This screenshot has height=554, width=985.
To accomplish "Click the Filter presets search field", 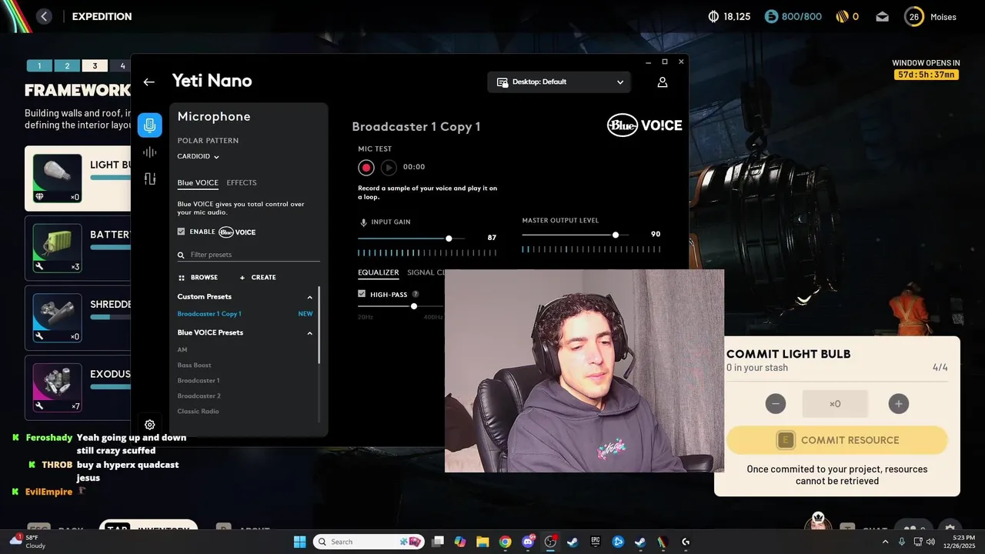I will pyautogui.click(x=249, y=255).
